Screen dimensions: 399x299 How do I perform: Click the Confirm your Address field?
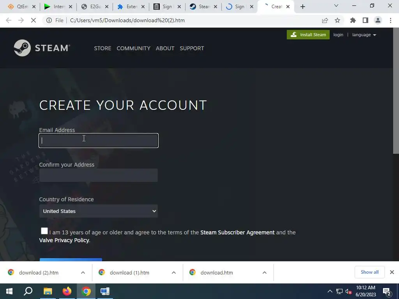pos(99,175)
